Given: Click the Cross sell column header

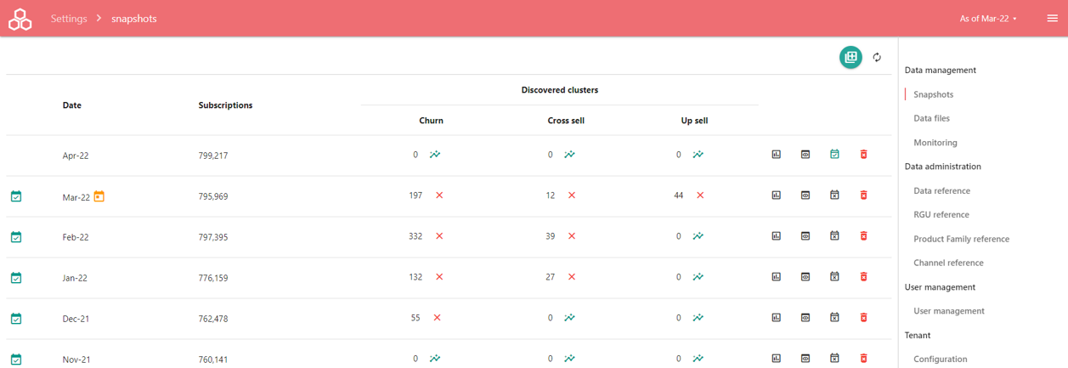Looking at the screenshot, I should click(566, 121).
